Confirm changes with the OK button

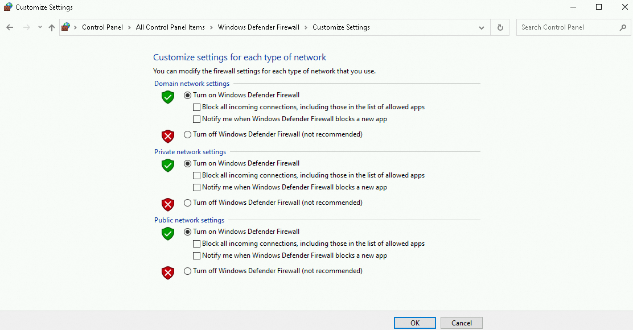click(x=415, y=323)
